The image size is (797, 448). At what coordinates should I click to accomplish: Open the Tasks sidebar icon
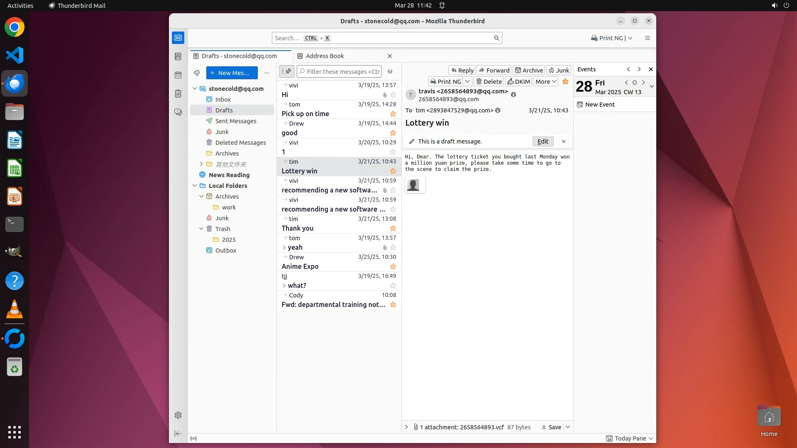point(178,94)
